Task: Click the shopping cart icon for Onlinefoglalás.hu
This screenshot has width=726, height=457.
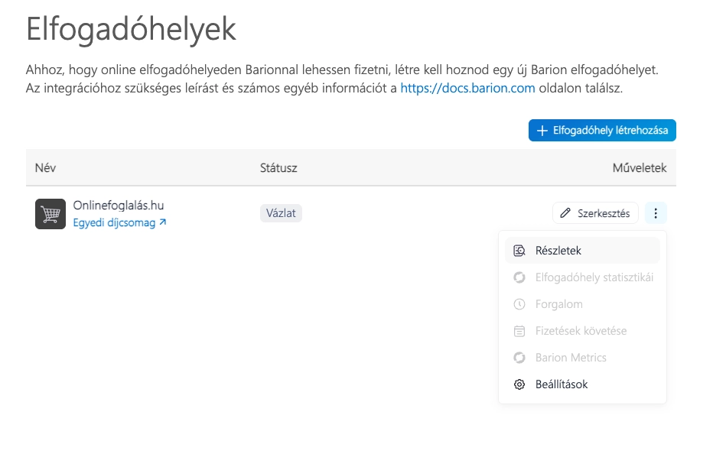Action: pyautogui.click(x=50, y=214)
